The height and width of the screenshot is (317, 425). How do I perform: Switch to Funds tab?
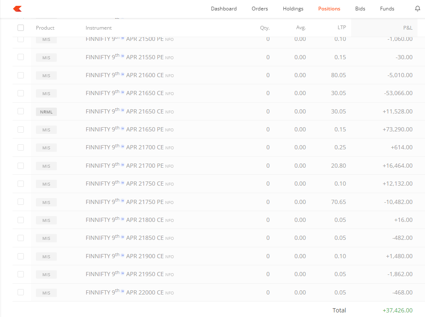[387, 9]
